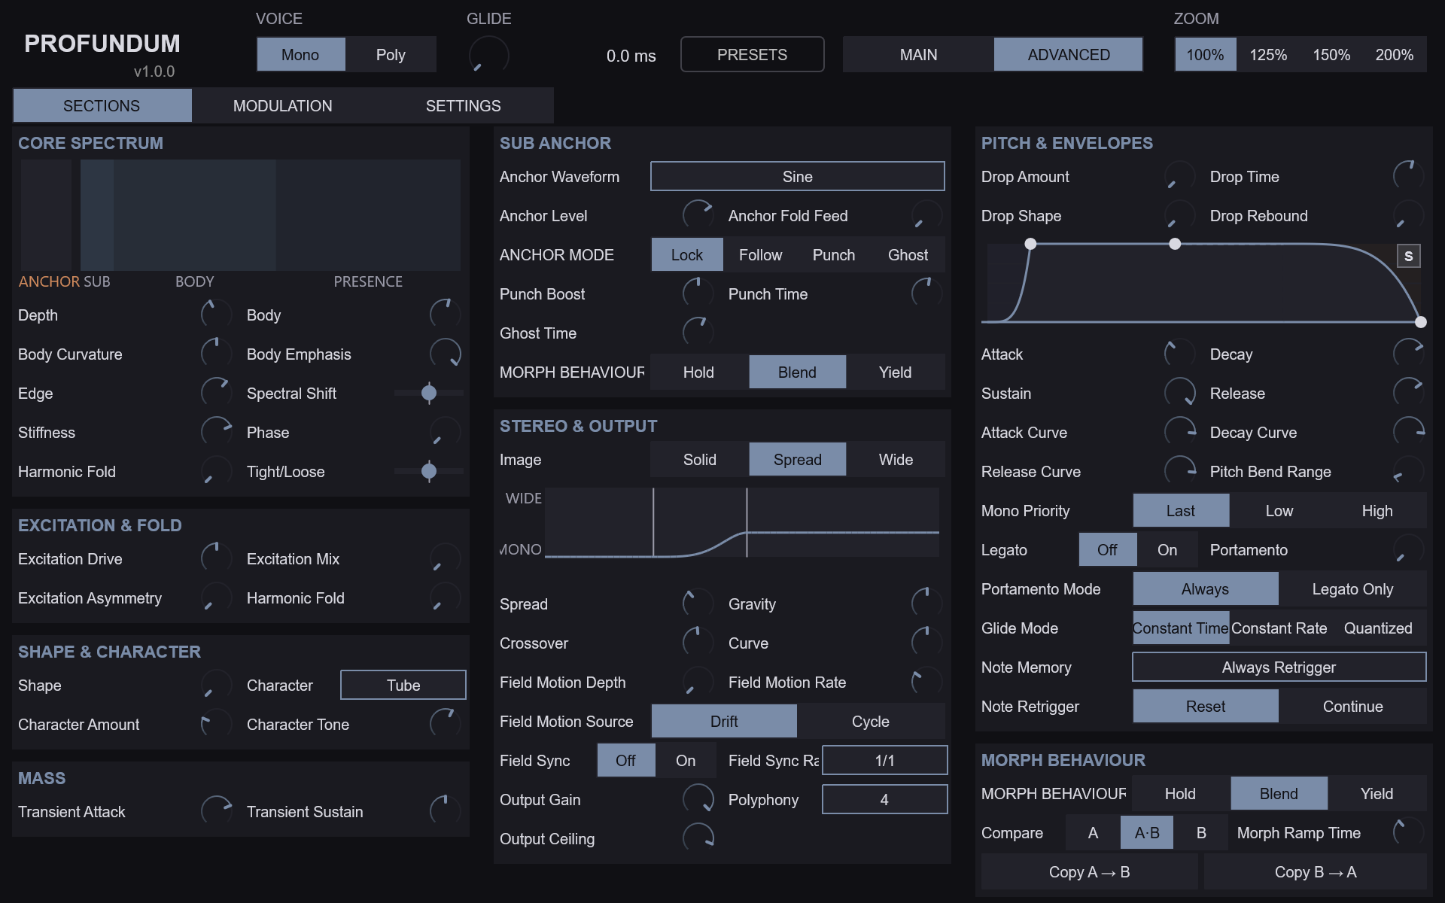Switch voice mode to Poly
Screen dimensions: 1445x903
click(x=391, y=54)
